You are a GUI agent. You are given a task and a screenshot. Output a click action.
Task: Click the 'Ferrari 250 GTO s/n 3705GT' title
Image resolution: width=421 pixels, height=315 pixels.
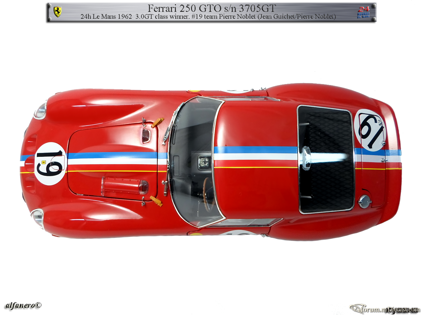(x=212, y=8)
